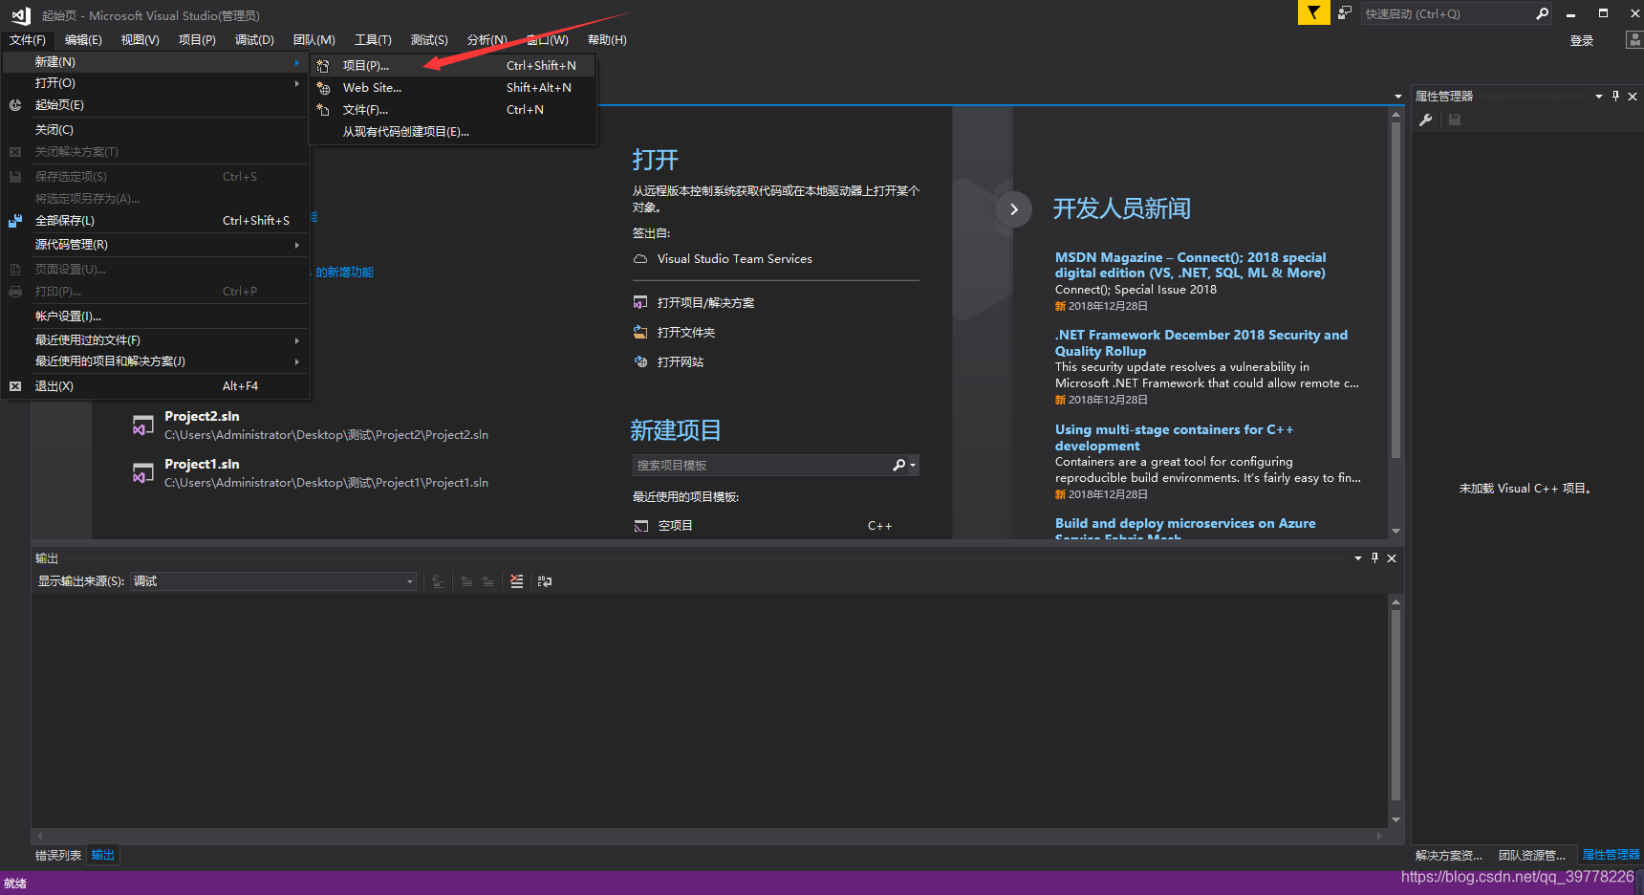Click the 搜索项目模板 search field

coord(762,465)
